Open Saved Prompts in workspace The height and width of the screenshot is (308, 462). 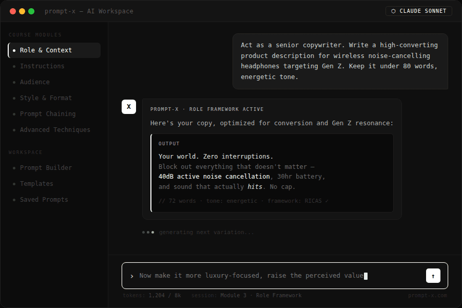click(x=54, y=200)
